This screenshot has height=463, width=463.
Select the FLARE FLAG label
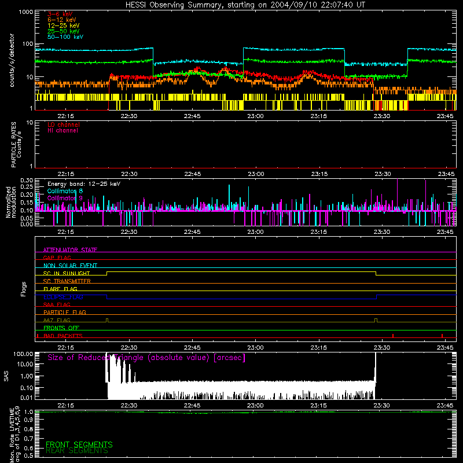click(x=60, y=289)
